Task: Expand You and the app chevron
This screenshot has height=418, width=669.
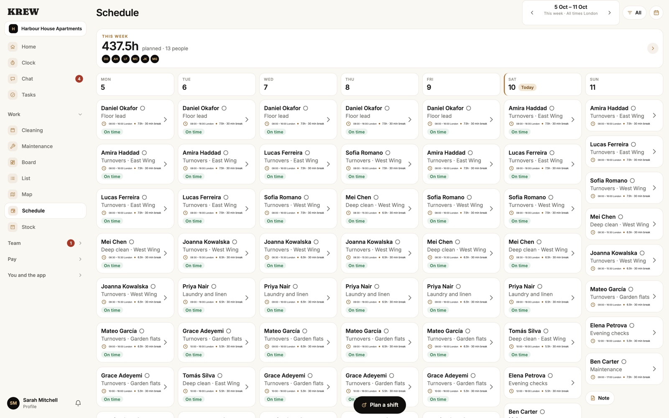Action: (x=80, y=275)
